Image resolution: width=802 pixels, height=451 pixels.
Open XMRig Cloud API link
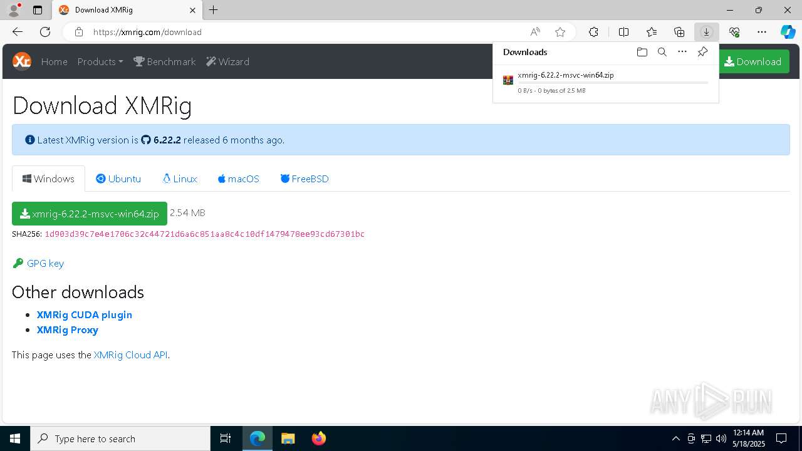[x=130, y=355]
